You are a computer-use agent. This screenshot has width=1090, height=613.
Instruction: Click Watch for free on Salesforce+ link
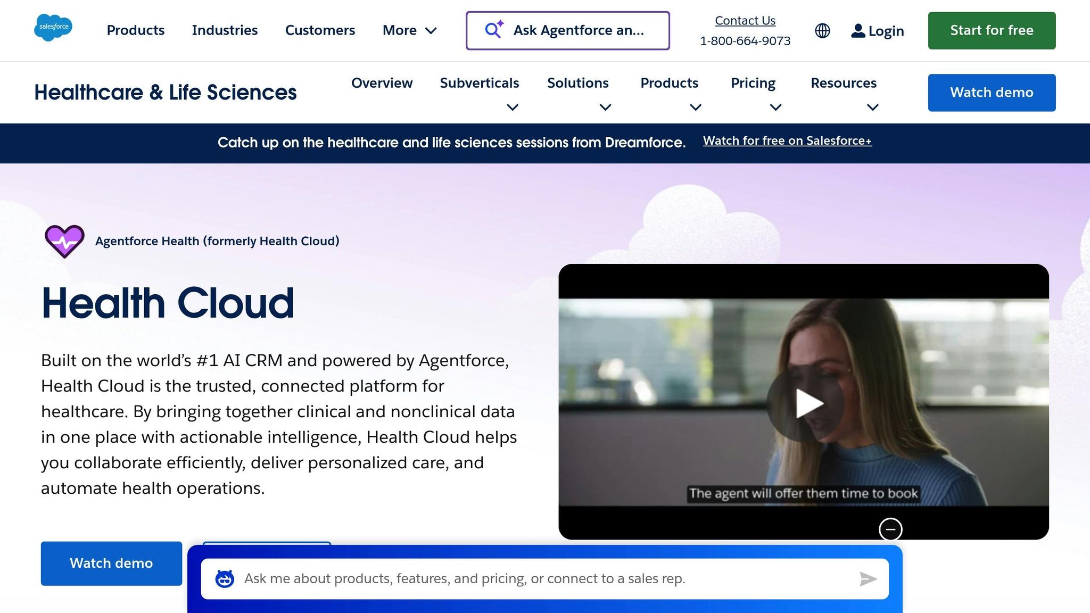787,141
